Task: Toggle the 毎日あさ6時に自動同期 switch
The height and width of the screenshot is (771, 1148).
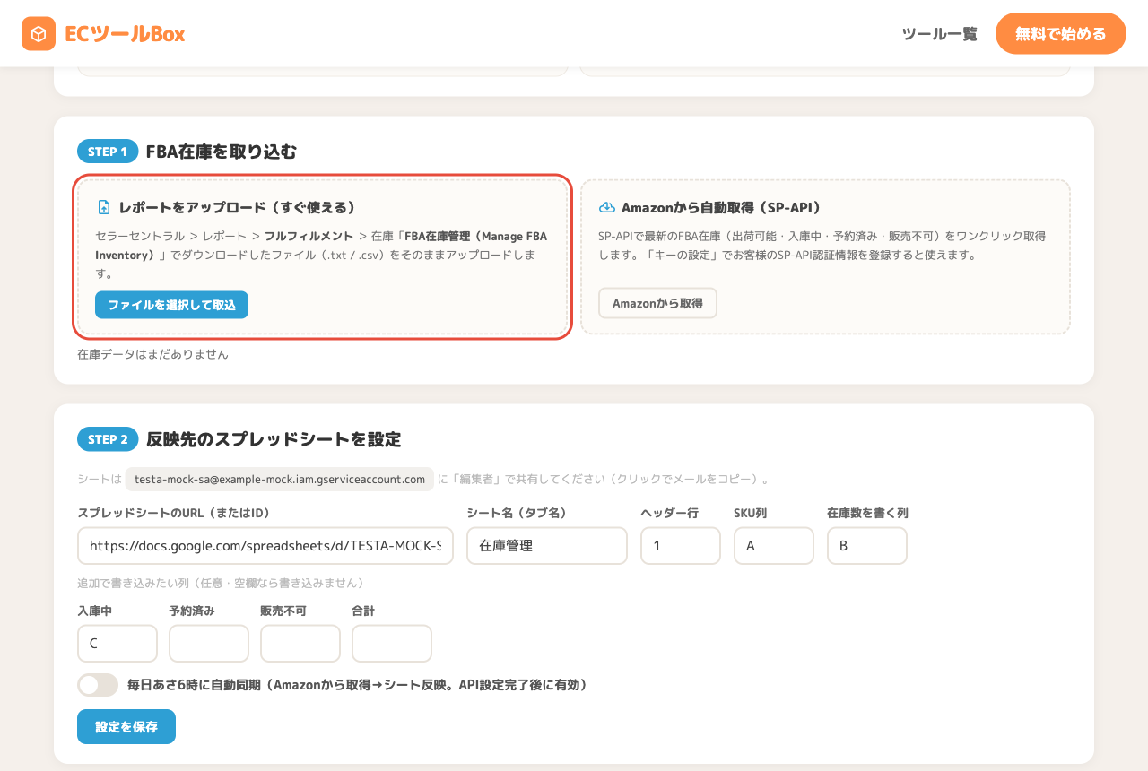Action: point(98,685)
